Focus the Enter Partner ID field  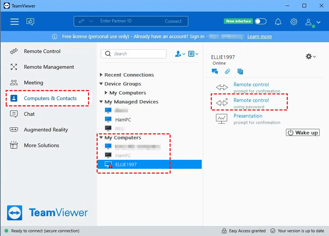(x=116, y=21)
